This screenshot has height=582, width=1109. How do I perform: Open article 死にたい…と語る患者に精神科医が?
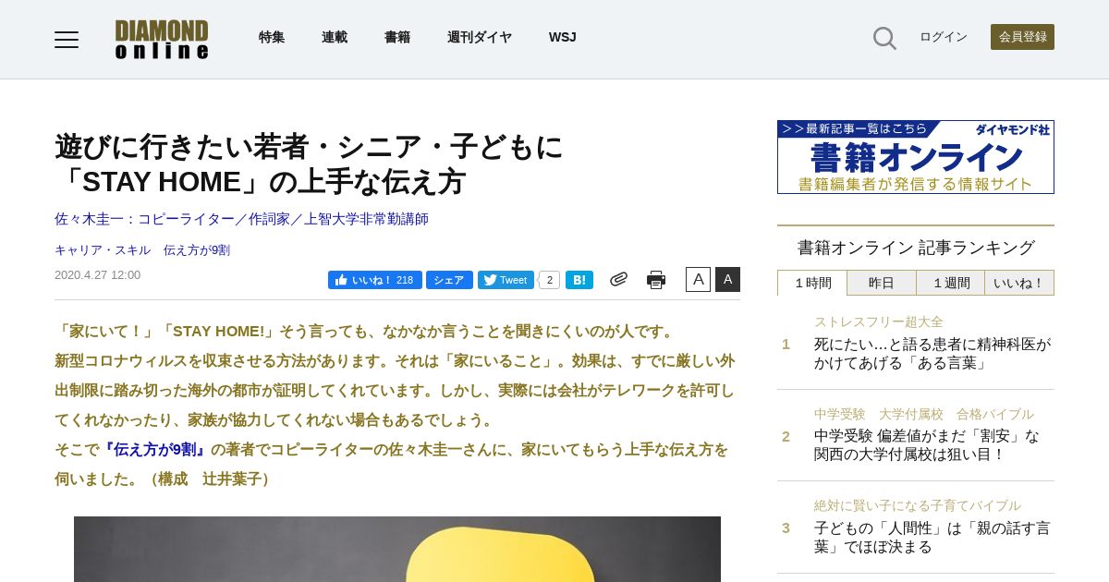(932, 354)
